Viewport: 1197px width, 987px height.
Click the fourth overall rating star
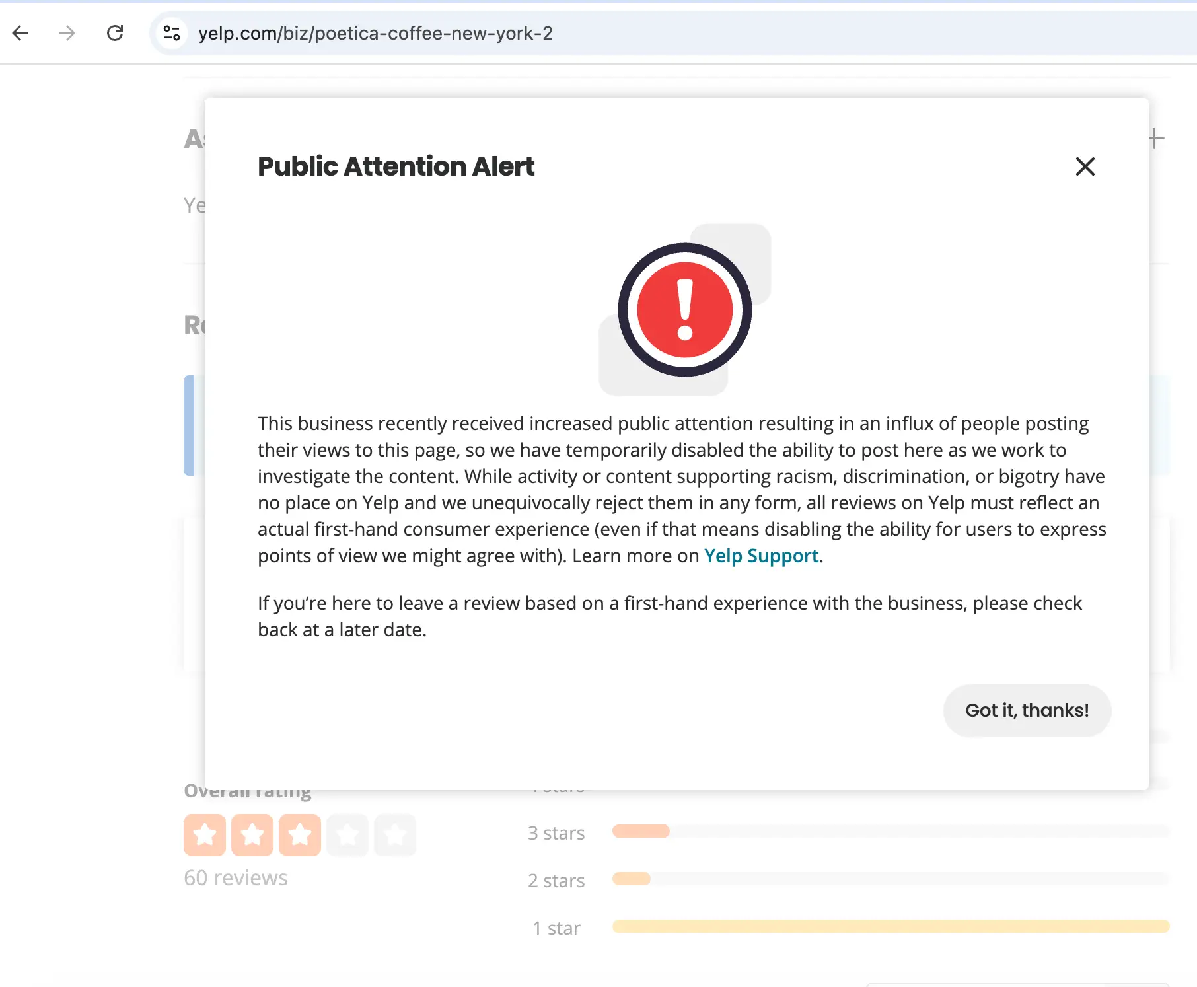coord(347,835)
